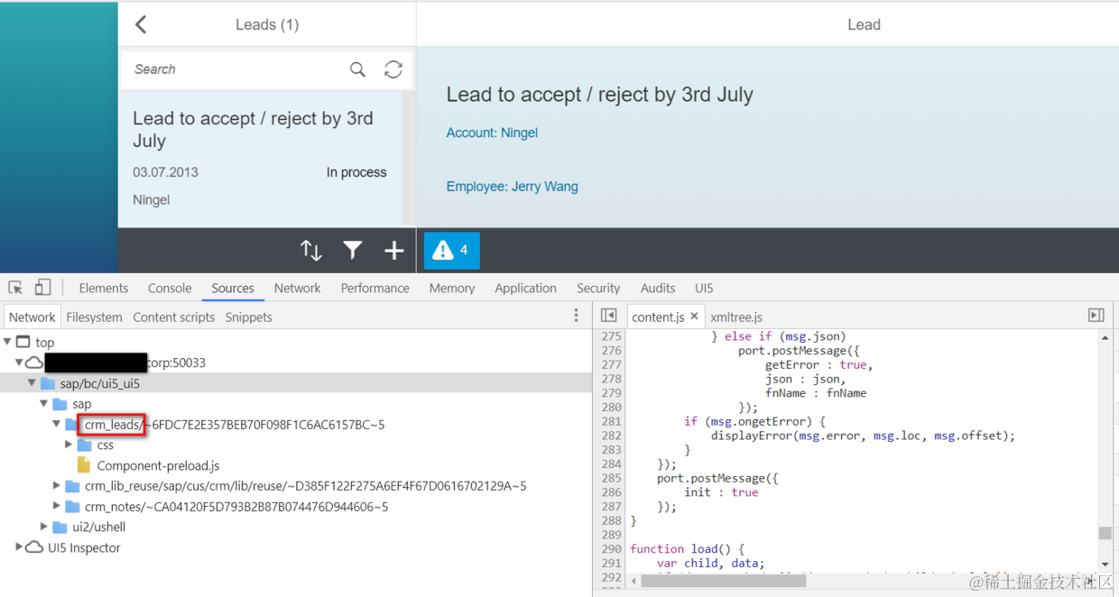Click the search magnifier icon
The height and width of the screenshot is (597, 1119).
(x=357, y=69)
